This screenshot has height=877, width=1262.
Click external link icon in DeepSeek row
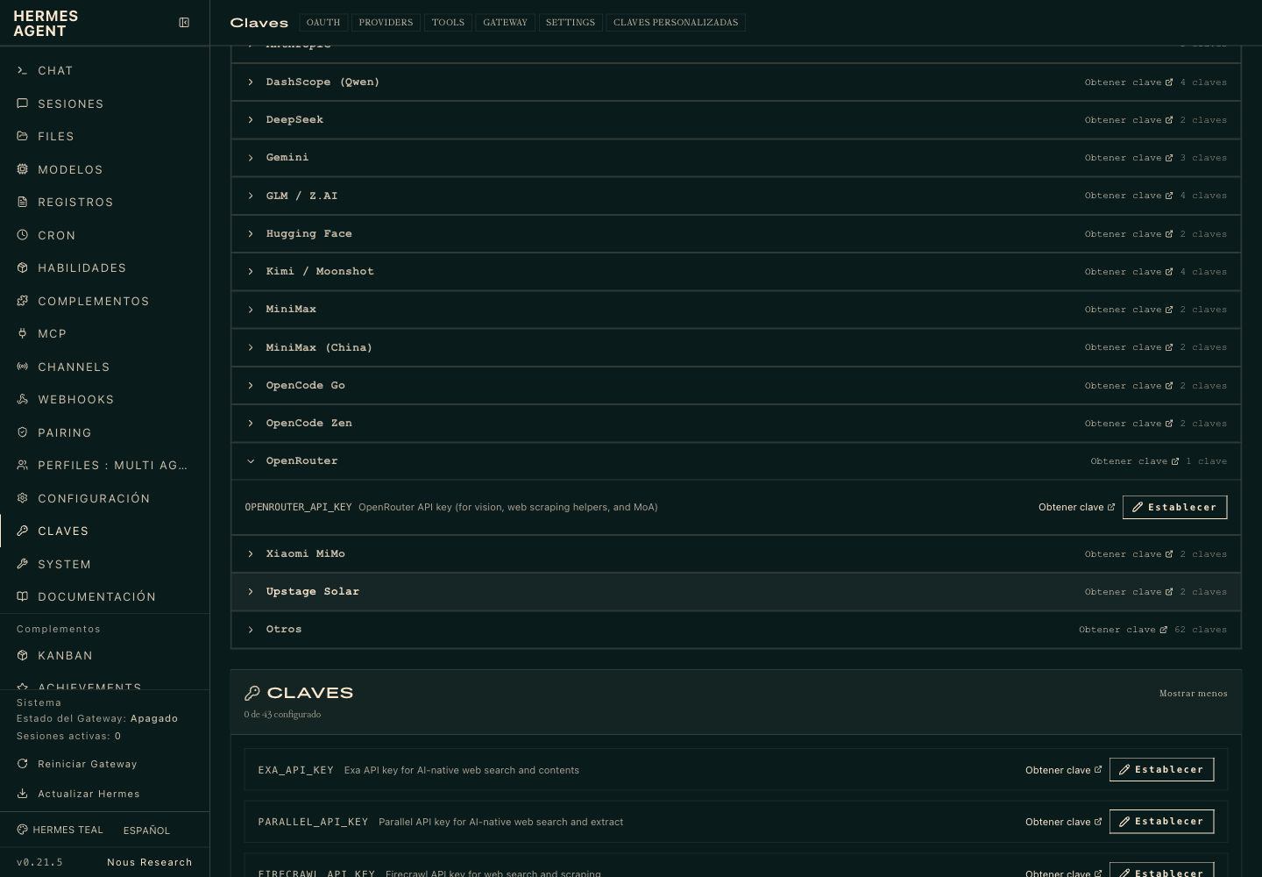click(x=1169, y=120)
